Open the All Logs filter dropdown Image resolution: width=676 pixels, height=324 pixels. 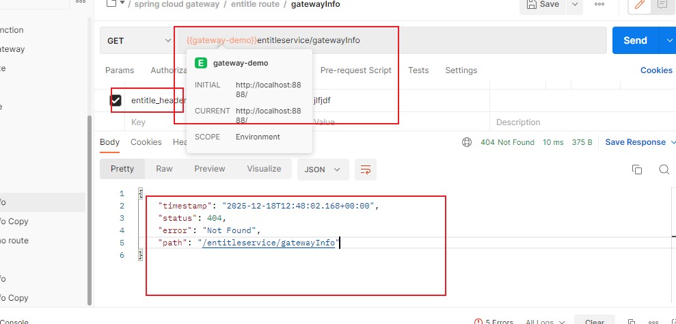point(545,322)
